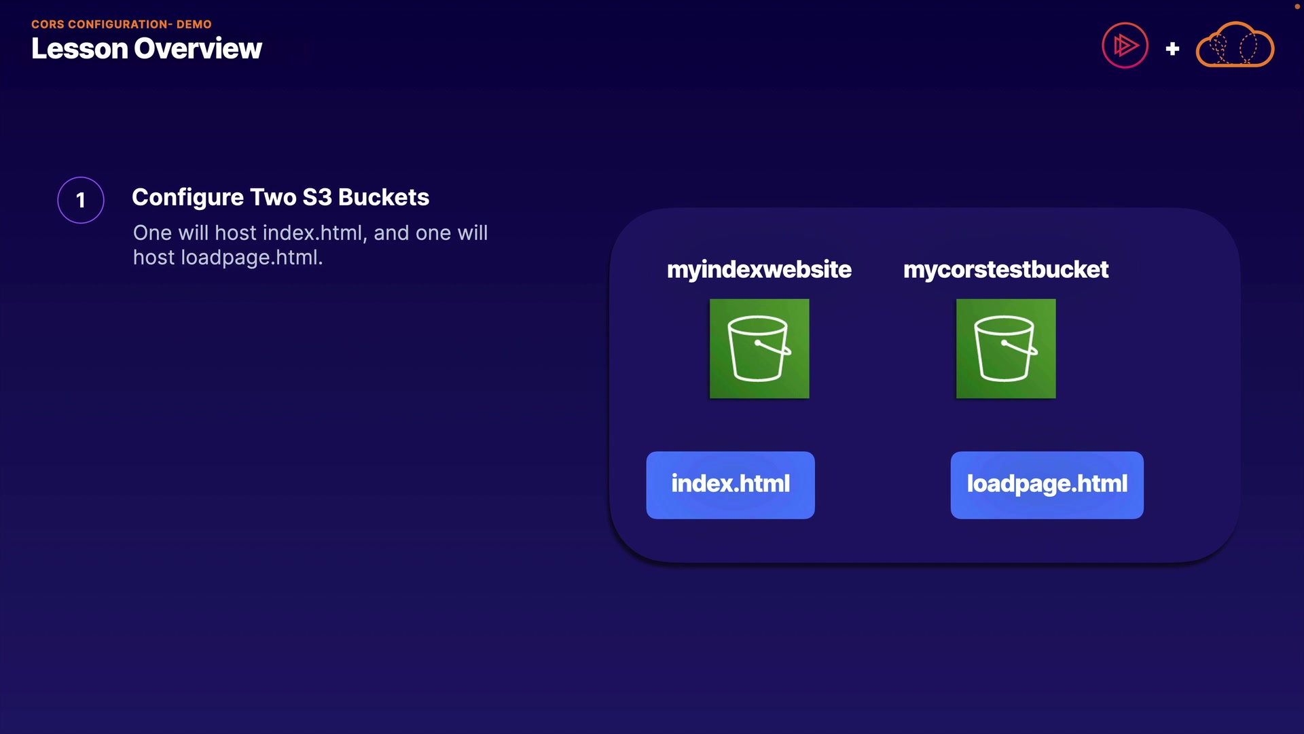Click the small orange dot in top-right corner
1304x734 pixels.
click(x=1297, y=6)
